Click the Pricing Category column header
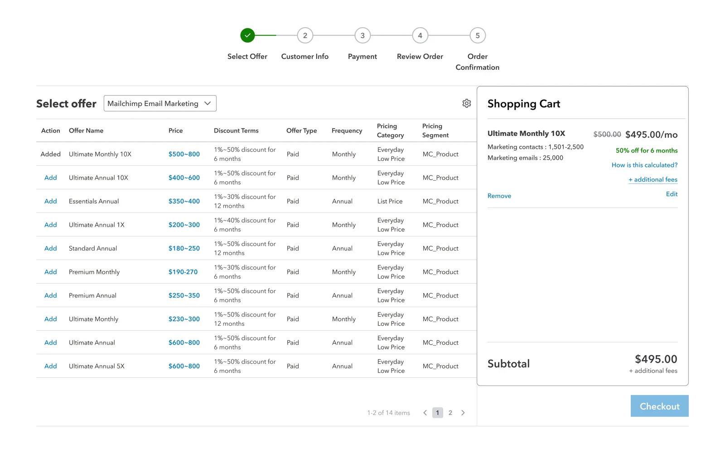This screenshot has height=453, width=725. click(x=391, y=130)
